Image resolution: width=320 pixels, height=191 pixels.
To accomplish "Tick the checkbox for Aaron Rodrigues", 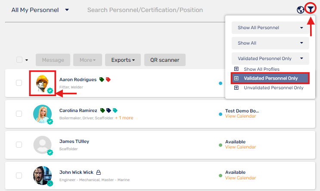I will 19,83.
